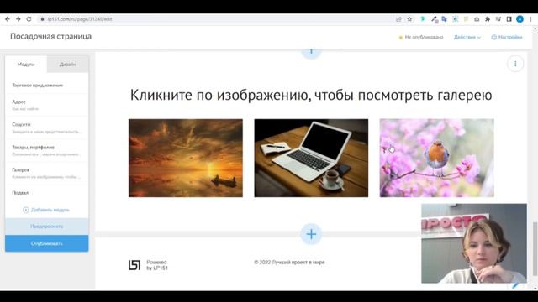This screenshot has width=538, height=302.
Task: Click the © 2022 Лучший проект footer text
Action: pos(289,263)
